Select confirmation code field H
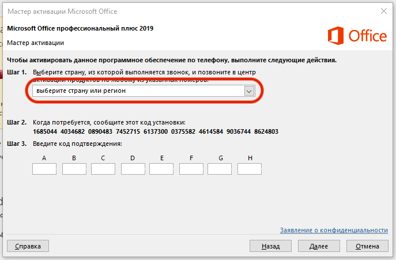396x260 pixels. 249,169
